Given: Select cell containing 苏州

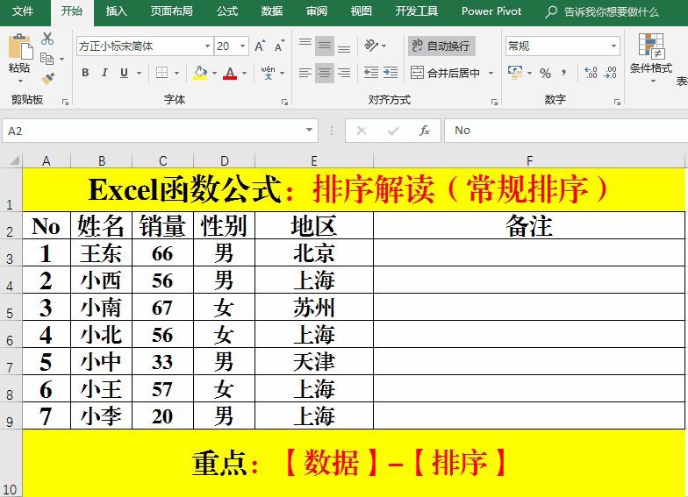Looking at the screenshot, I should click(x=314, y=307).
